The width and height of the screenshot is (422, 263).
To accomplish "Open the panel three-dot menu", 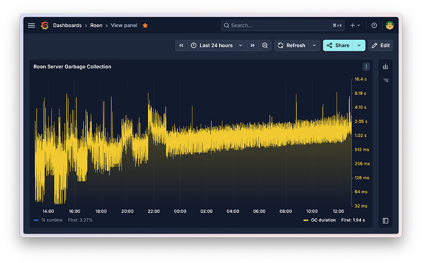I will [366, 67].
